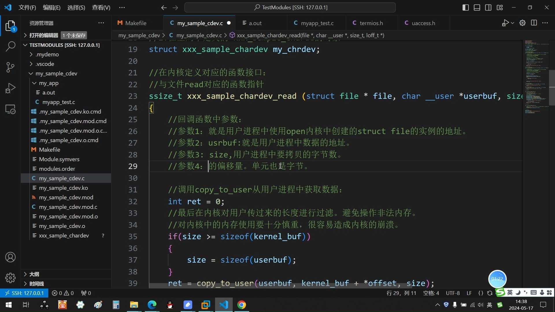Open the 选择(S) menu
The height and width of the screenshot is (312, 555).
(76, 8)
